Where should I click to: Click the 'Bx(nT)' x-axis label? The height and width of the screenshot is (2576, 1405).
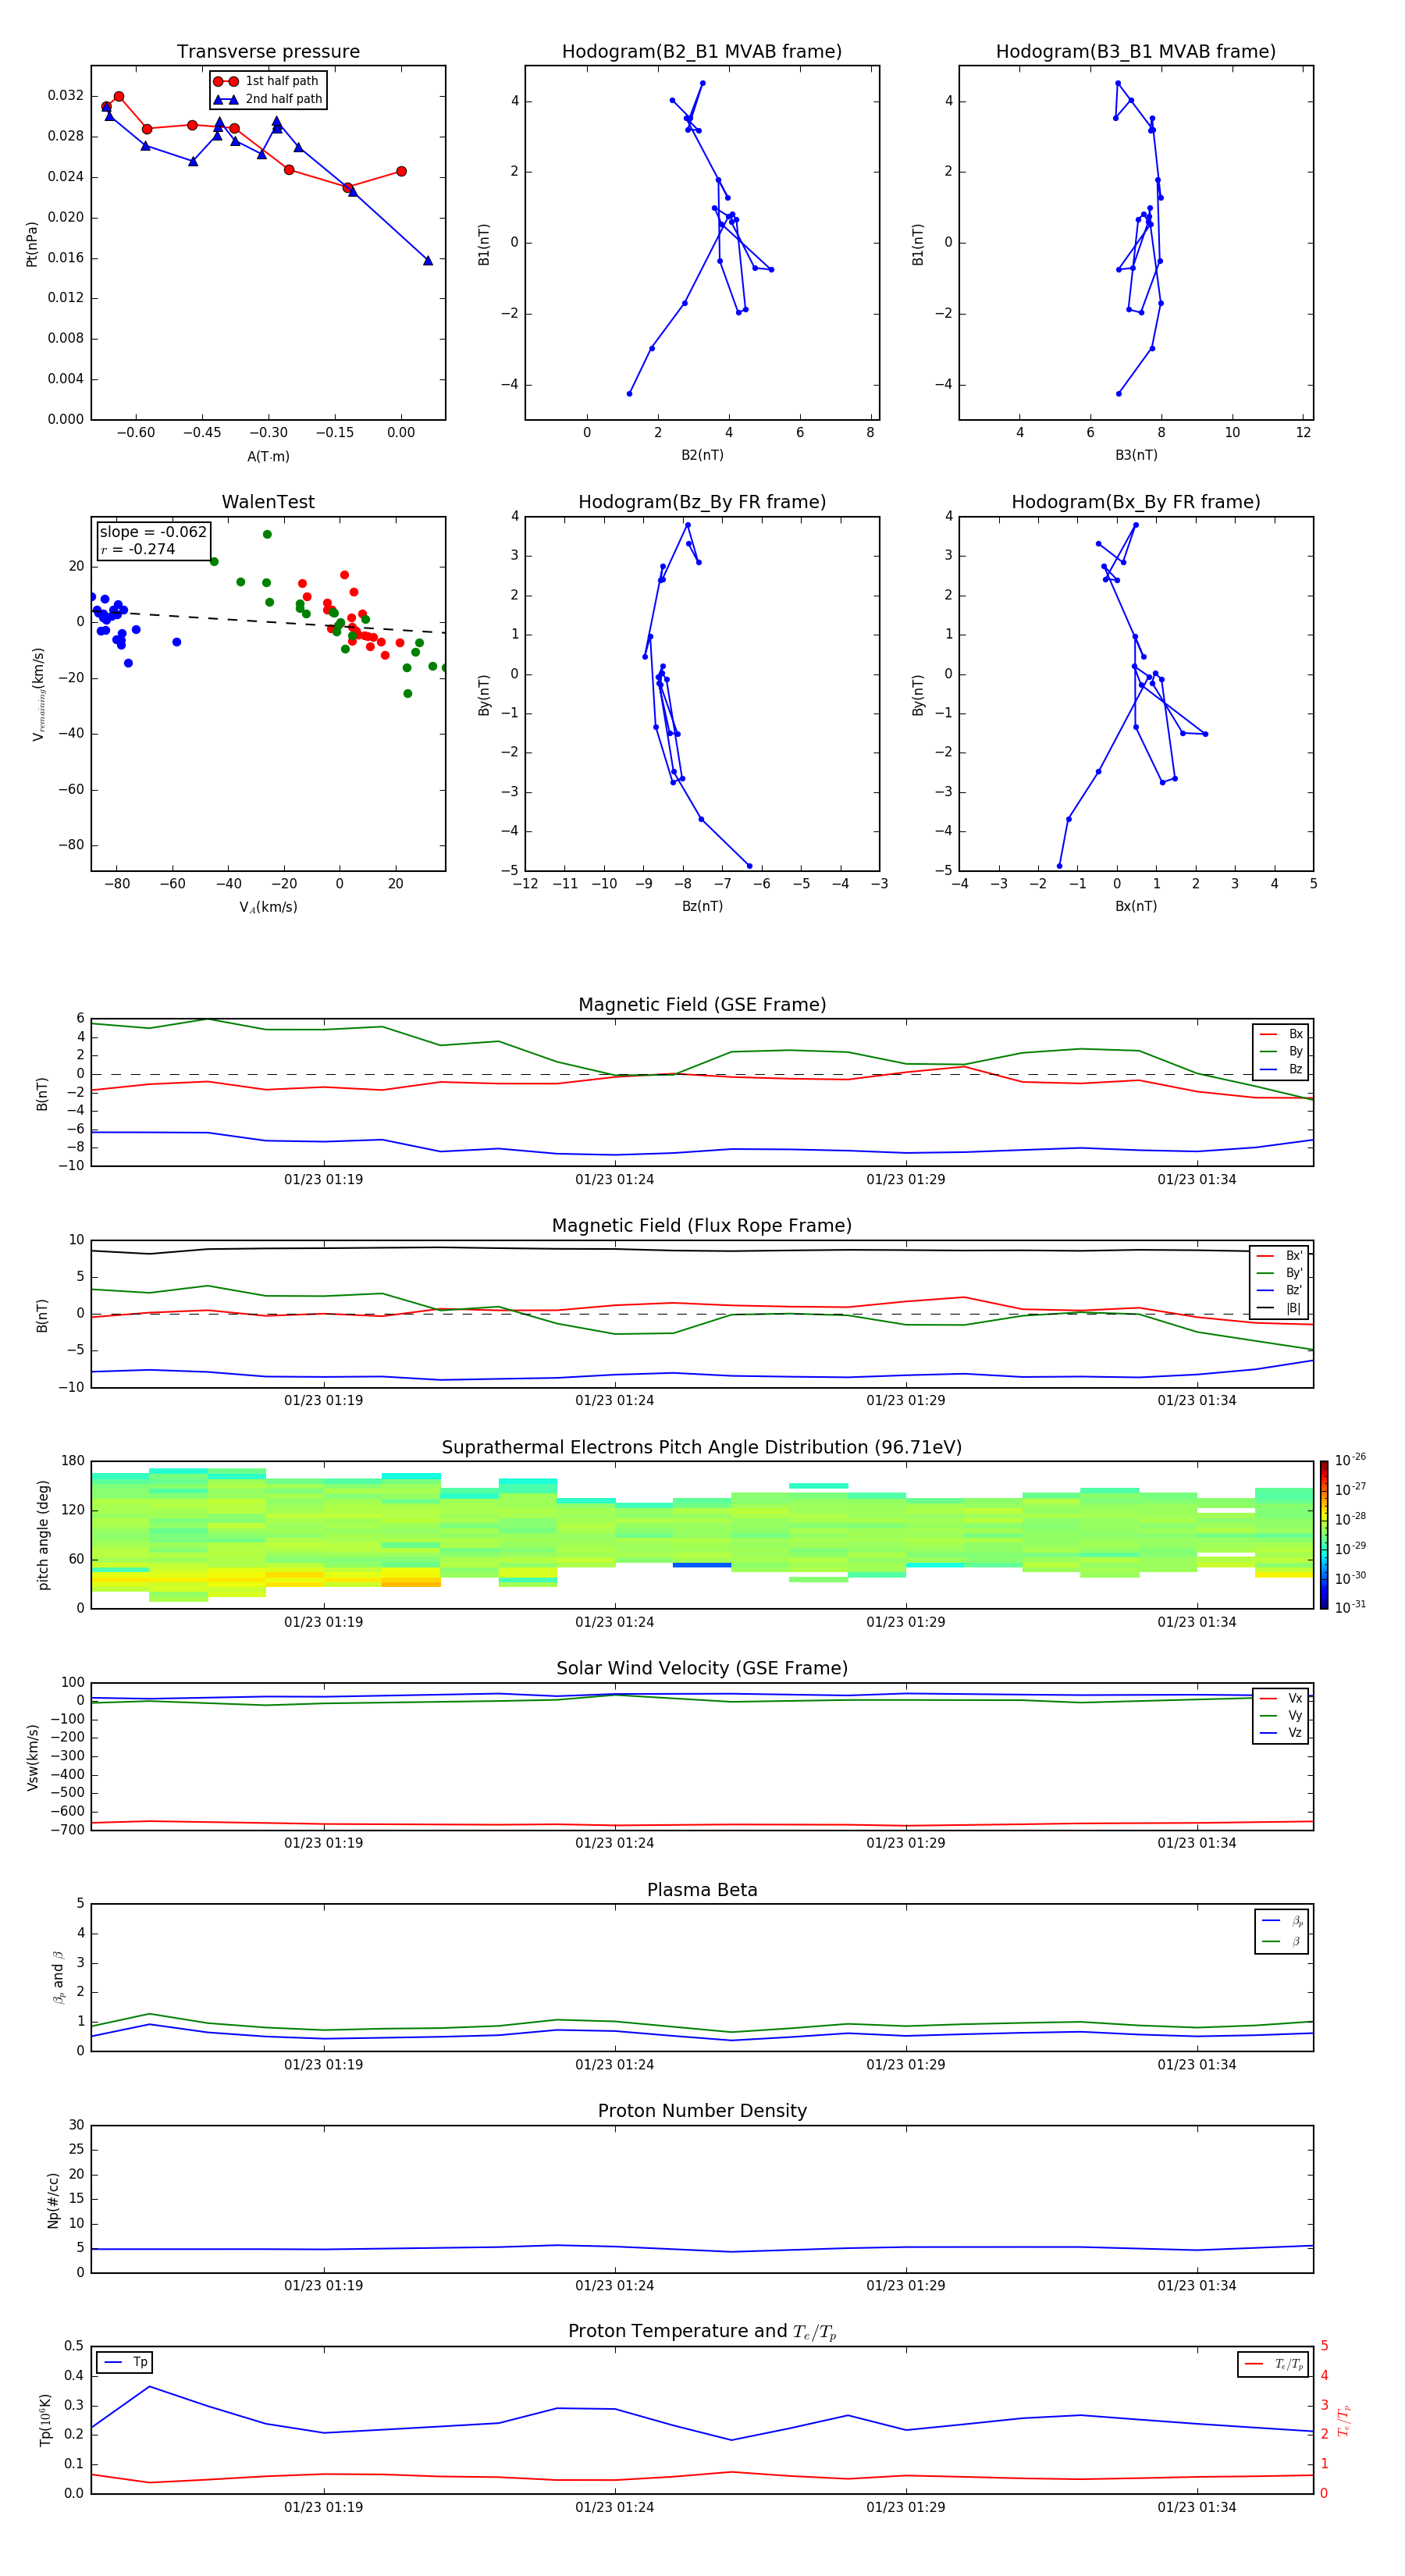(x=1136, y=906)
